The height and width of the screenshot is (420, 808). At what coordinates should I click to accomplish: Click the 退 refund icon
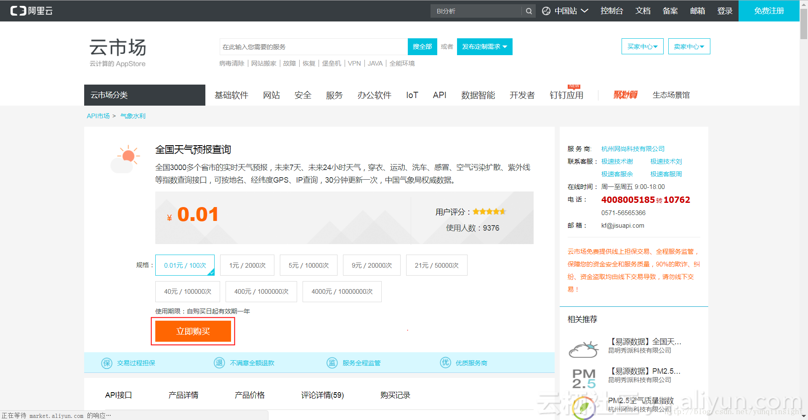tap(220, 363)
